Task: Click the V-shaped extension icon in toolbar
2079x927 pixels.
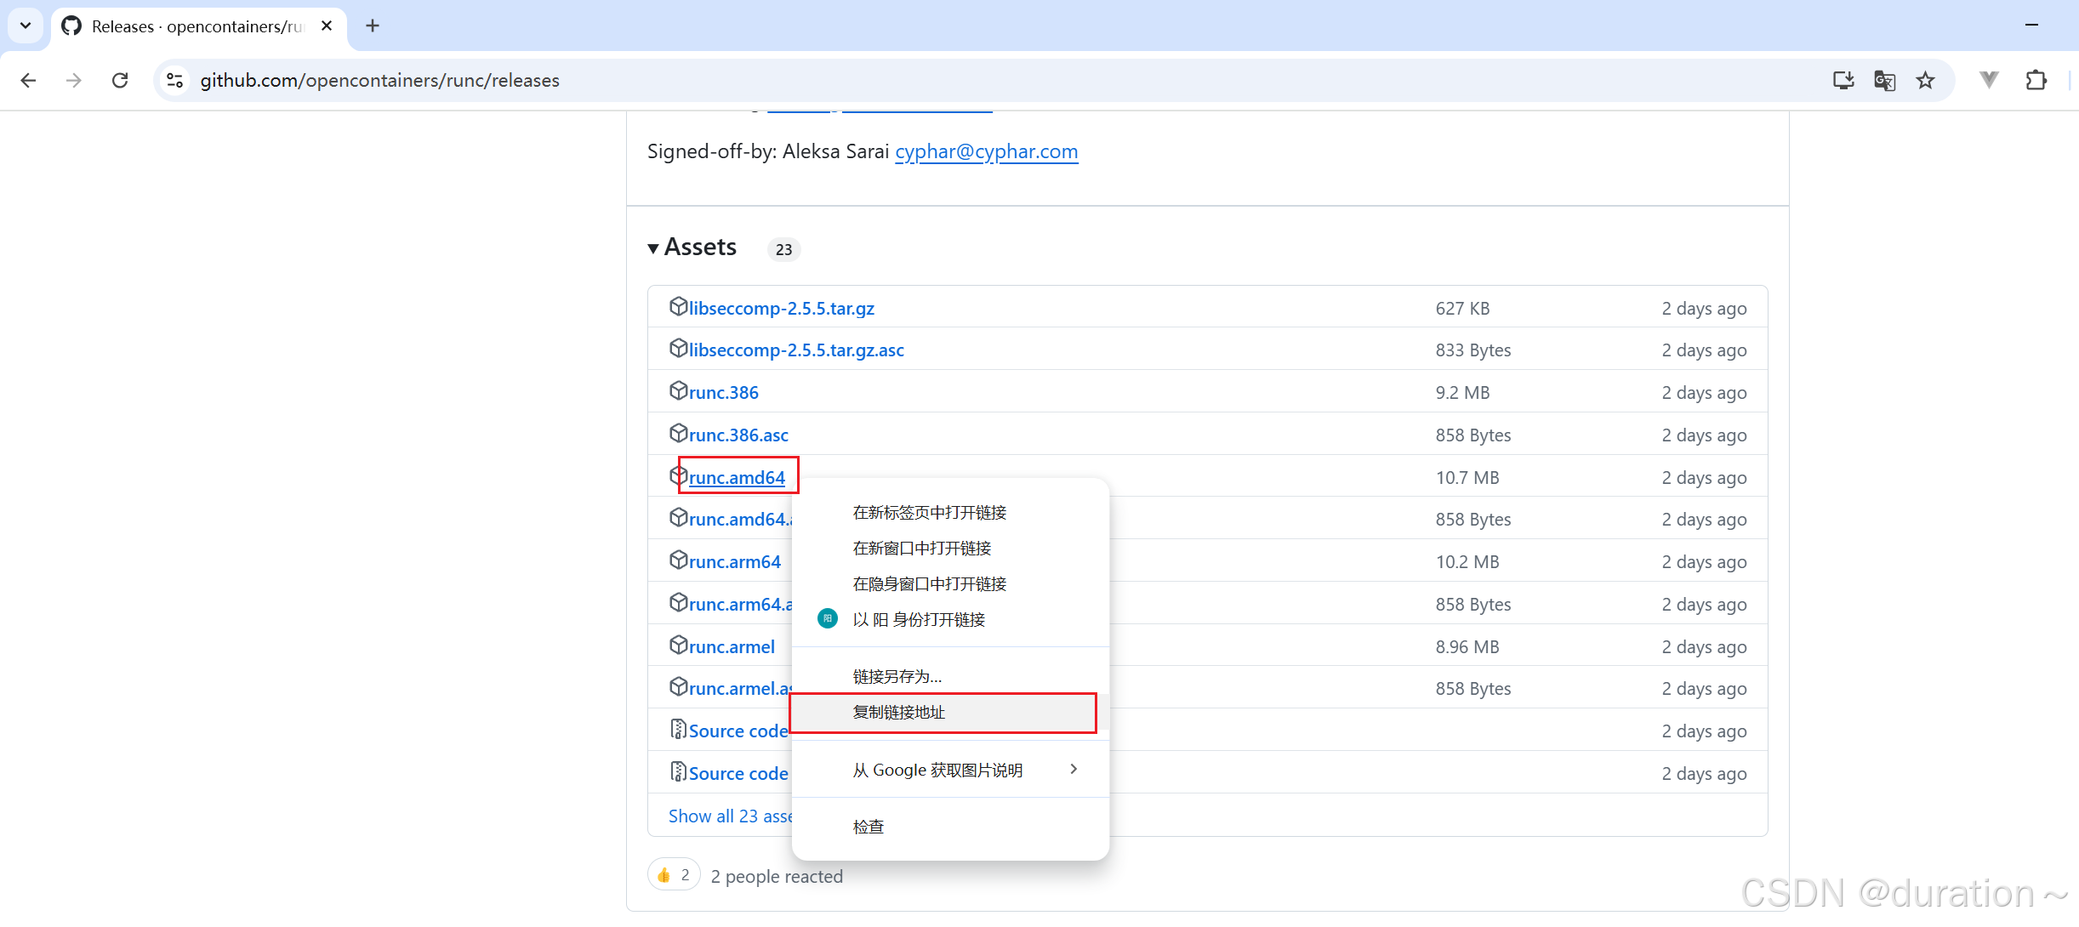Action: [1989, 80]
